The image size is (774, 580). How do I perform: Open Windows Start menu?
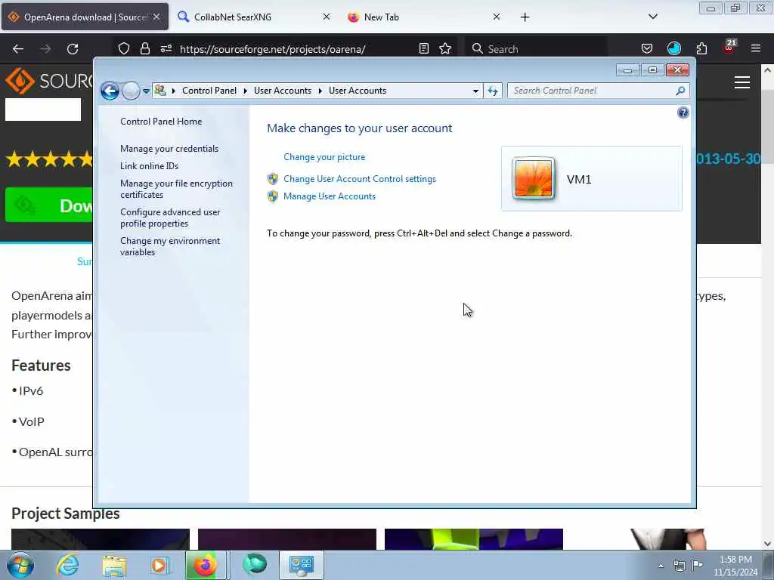(x=20, y=565)
